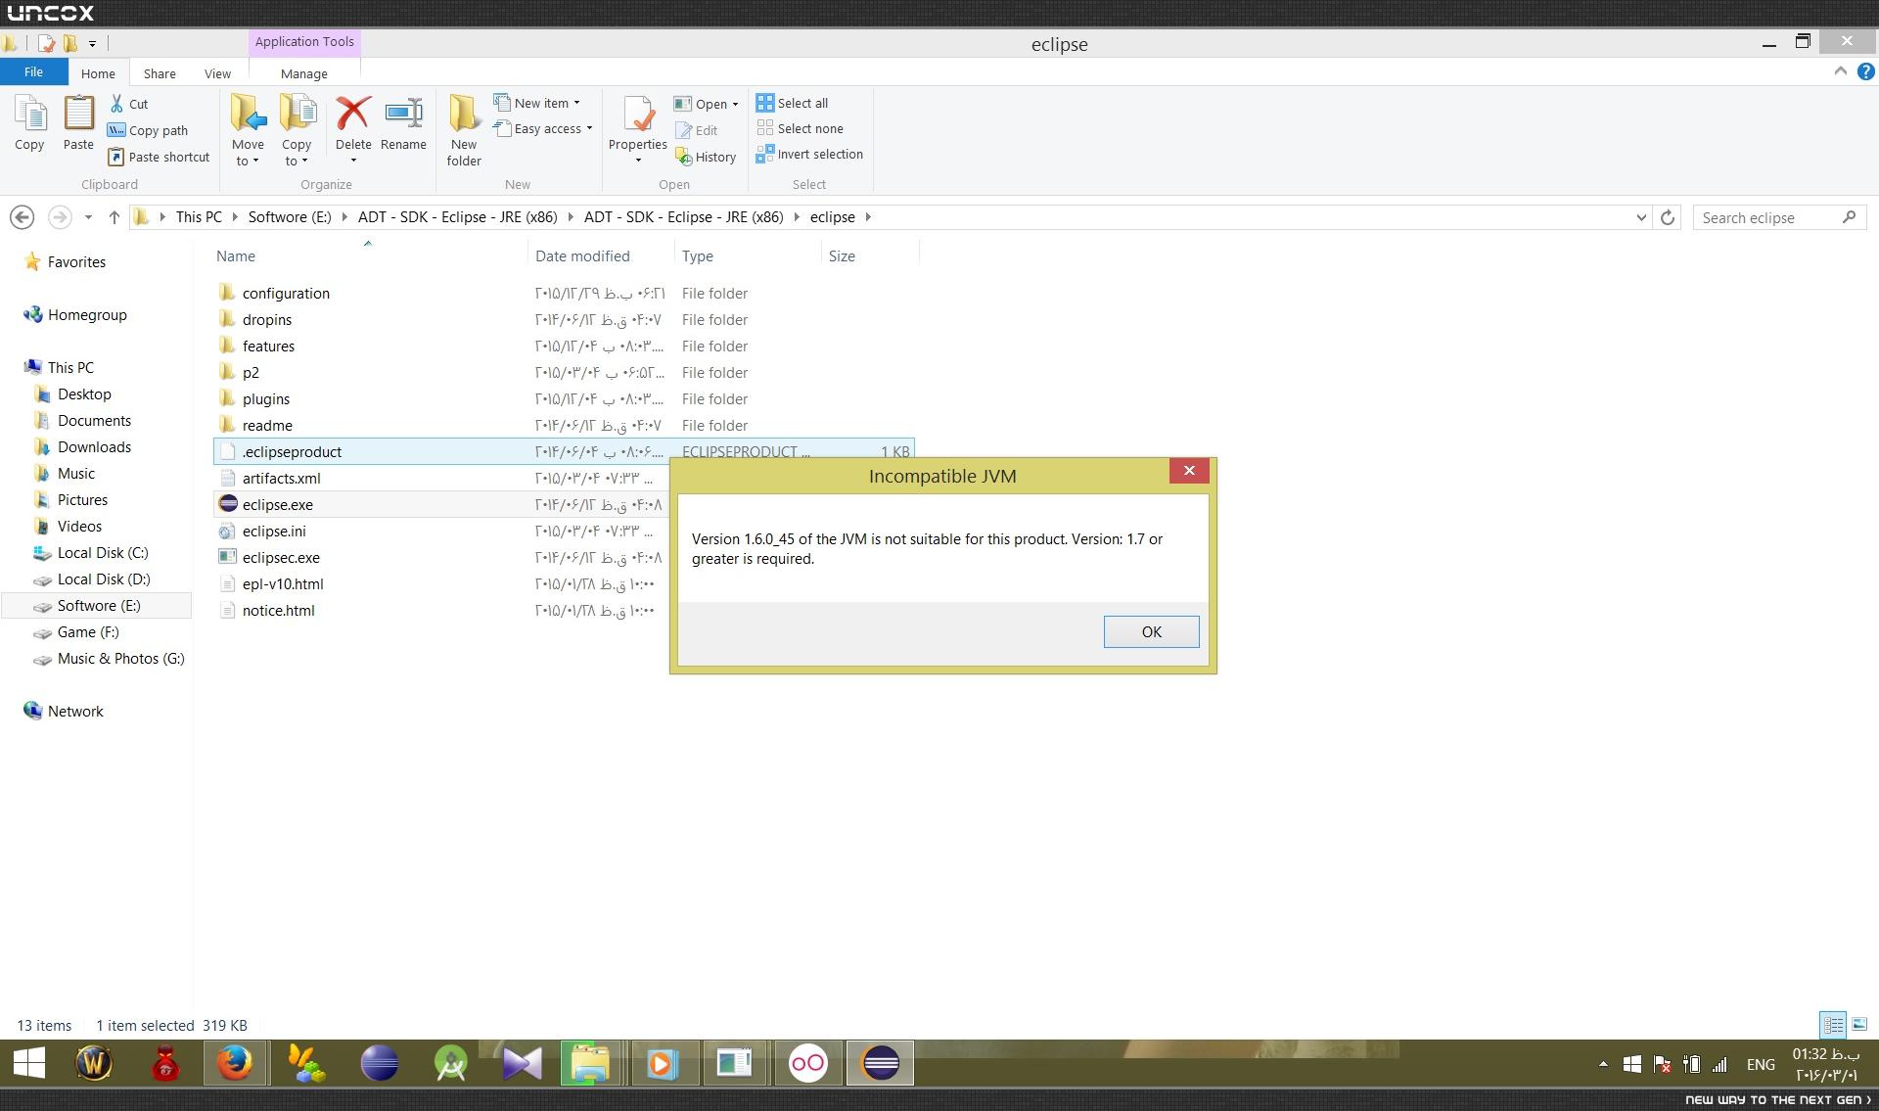Click Invert selection in the ribbon
Screen dimensions: 1879x1111
810,154
